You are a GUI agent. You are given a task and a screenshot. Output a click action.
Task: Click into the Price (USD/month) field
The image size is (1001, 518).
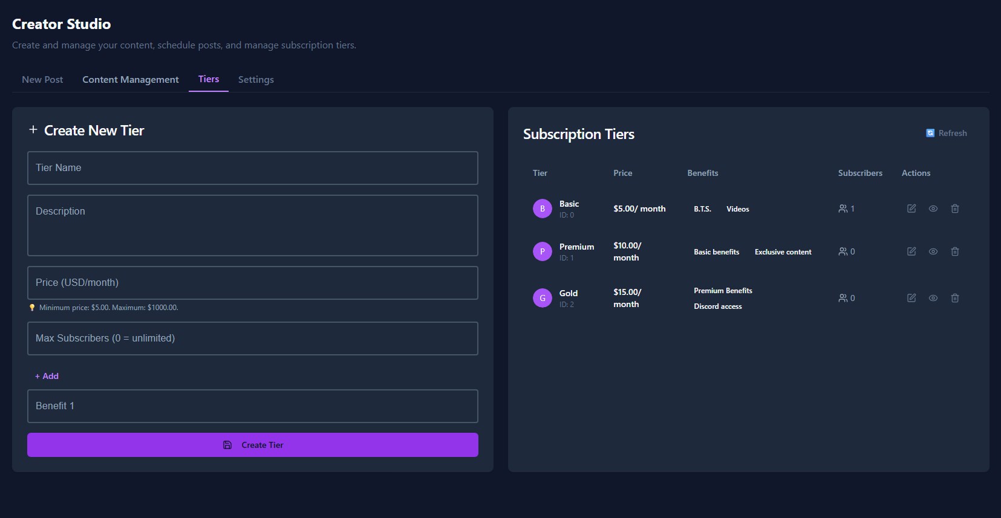click(252, 283)
